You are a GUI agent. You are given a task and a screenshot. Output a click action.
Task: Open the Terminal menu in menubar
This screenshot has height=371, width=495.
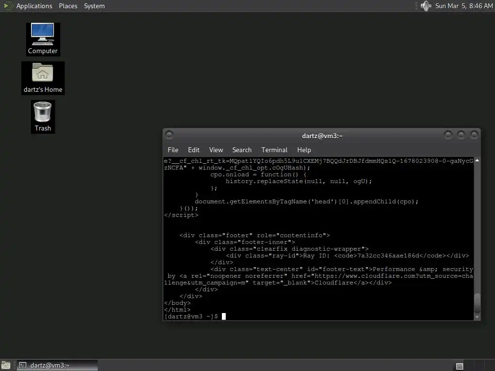(x=275, y=150)
